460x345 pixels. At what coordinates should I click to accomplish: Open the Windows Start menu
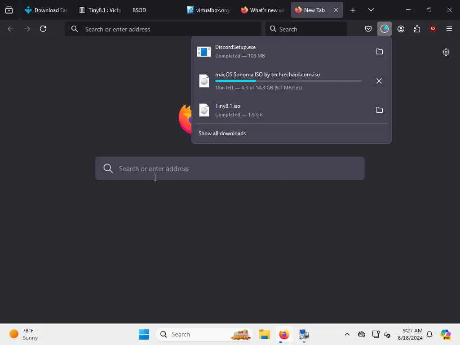pyautogui.click(x=144, y=334)
